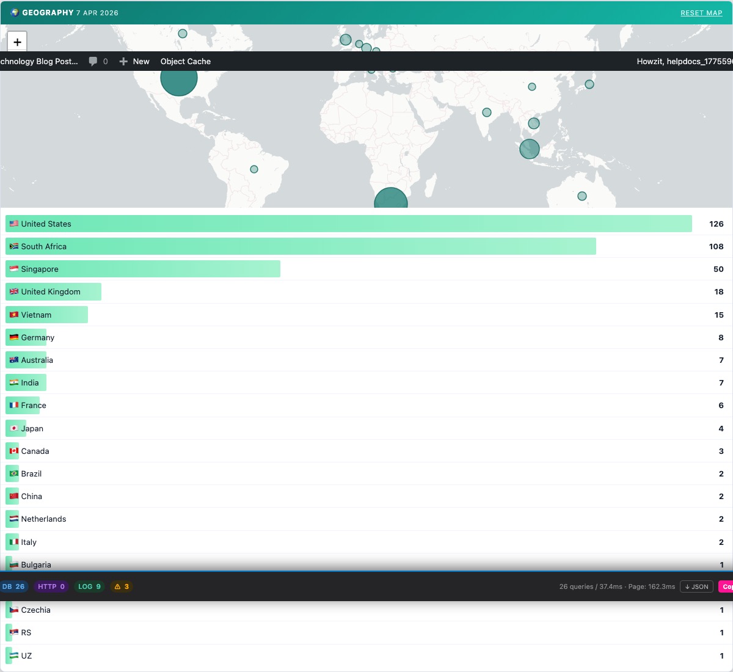
Task: Open the Howzit helpdocs account menu
Action: tap(684, 61)
